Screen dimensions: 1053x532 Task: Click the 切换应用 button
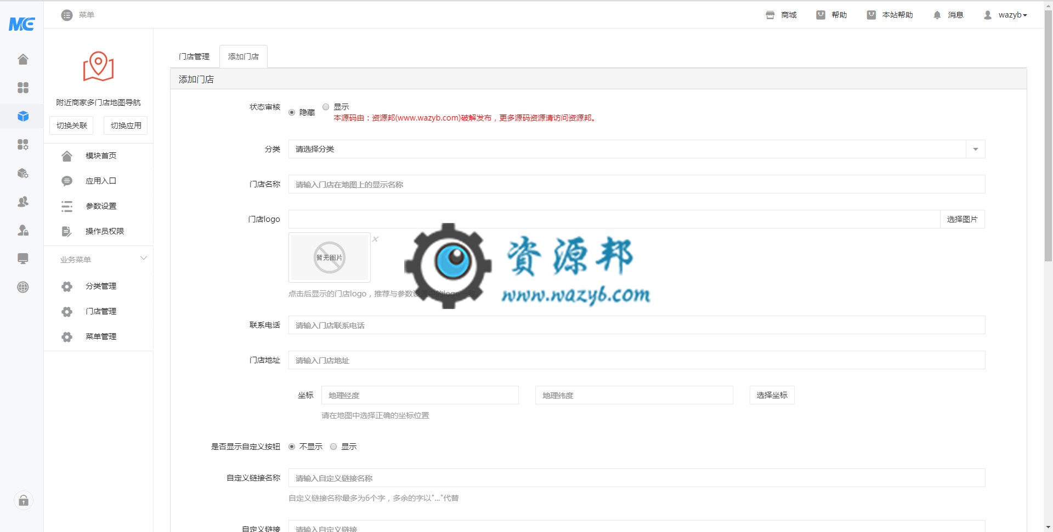126,125
